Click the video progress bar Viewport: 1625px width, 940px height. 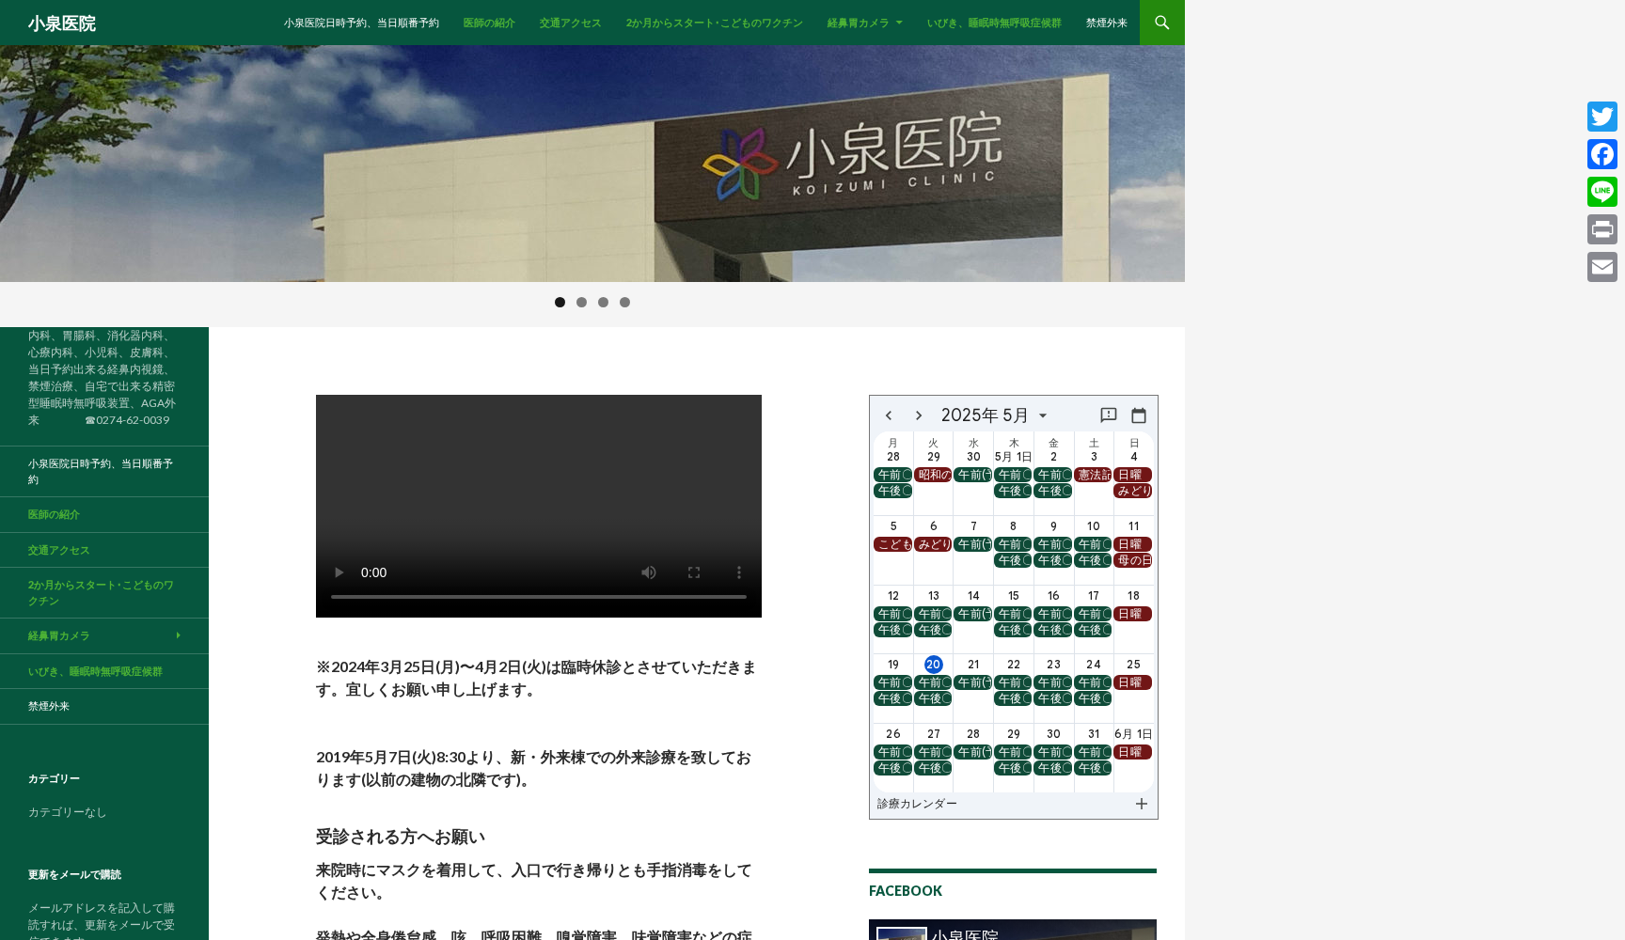point(538,596)
